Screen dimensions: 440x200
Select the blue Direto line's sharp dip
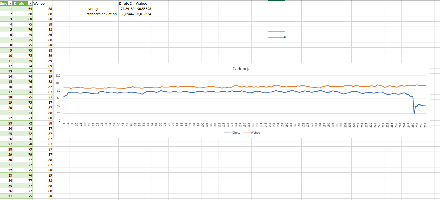(x=414, y=114)
